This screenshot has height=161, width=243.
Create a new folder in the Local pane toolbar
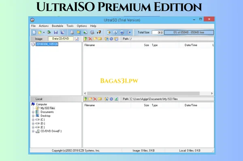point(90,99)
